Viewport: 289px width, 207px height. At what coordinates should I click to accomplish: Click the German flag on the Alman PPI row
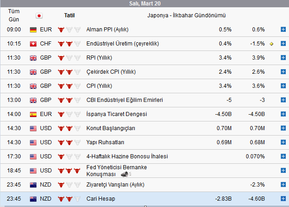(x=33, y=30)
